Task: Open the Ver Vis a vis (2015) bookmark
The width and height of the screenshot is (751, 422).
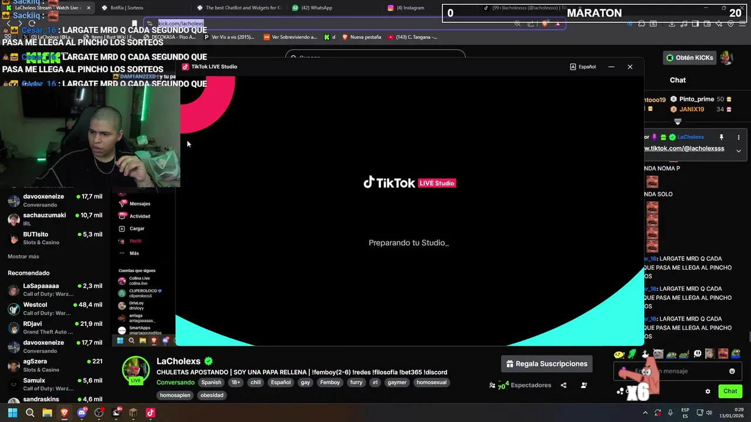Action: pyautogui.click(x=229, y=37)
